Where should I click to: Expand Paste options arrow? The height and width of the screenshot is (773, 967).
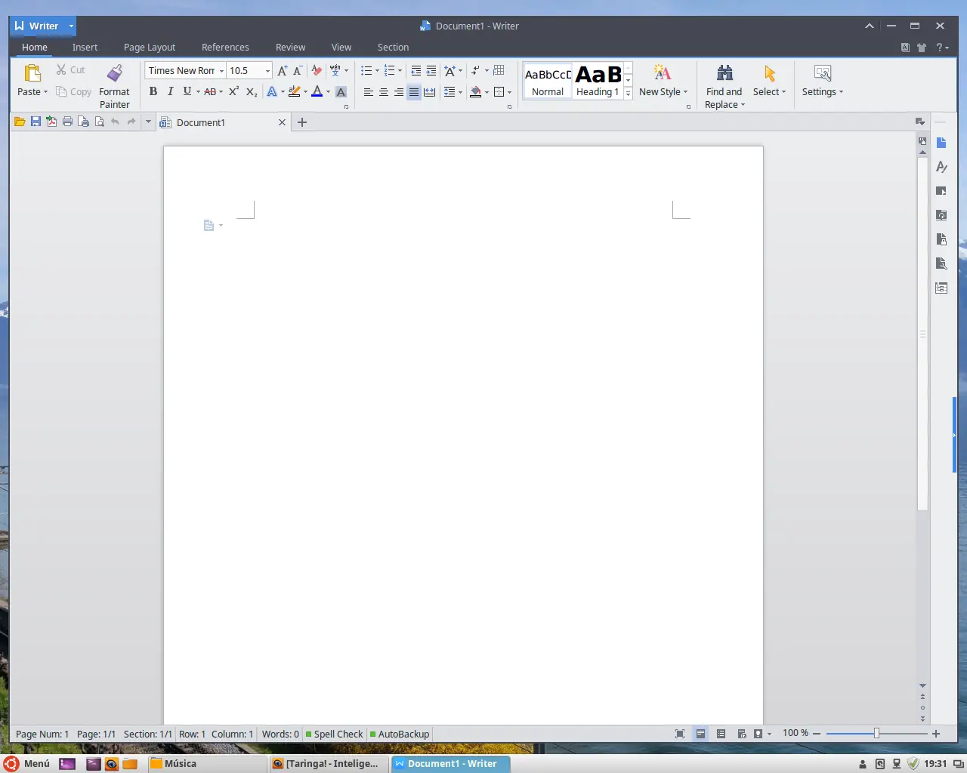coord(45,92)
